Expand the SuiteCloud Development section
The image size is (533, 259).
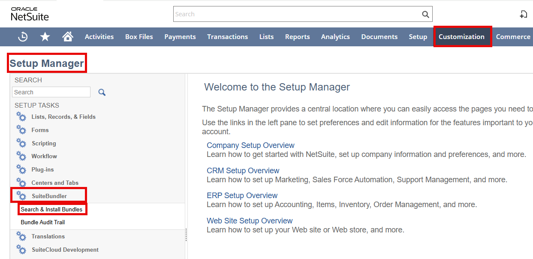click(65, 250)
